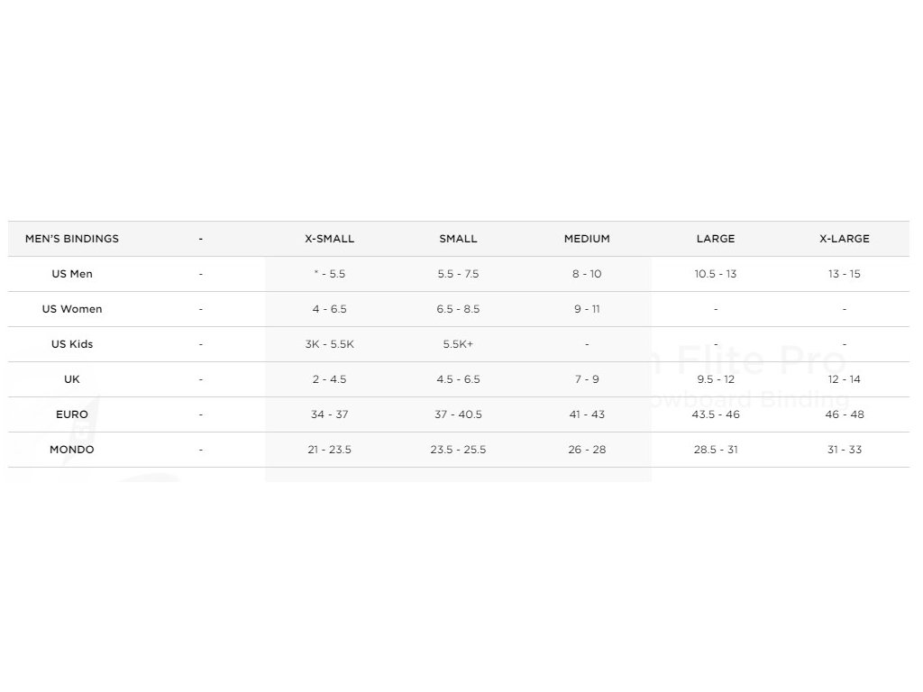
Task: Click the US Kids 3K - 5.5K cell
Action: [x=330, y=344]
